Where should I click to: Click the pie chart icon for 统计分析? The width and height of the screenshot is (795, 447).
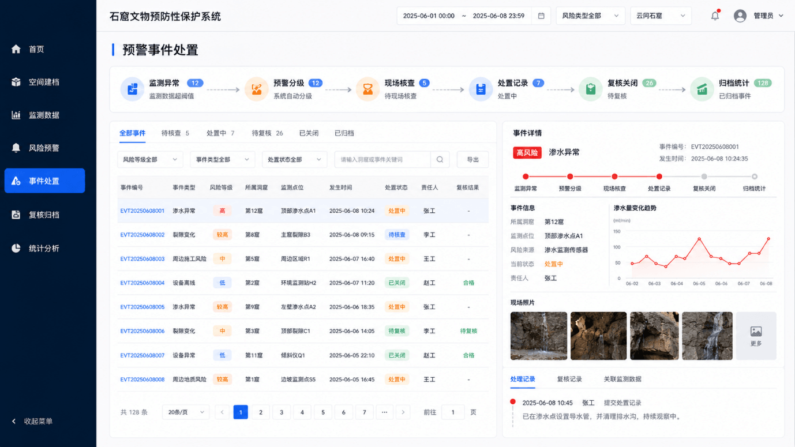coord(16,248)
